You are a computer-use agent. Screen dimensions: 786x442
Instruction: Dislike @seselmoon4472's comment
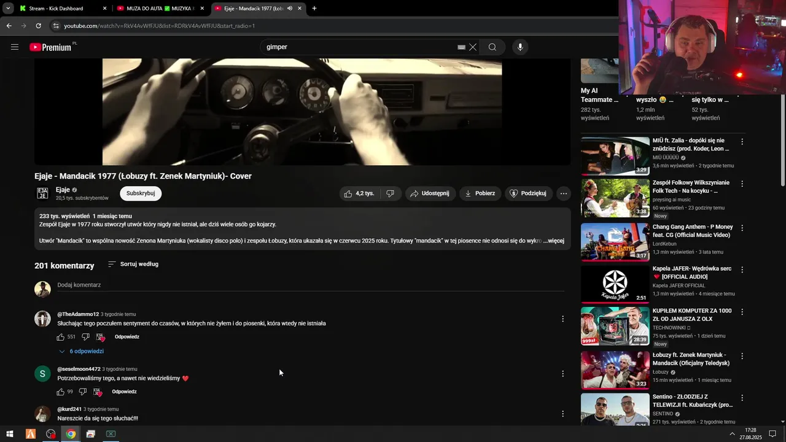tap(83, 392)
